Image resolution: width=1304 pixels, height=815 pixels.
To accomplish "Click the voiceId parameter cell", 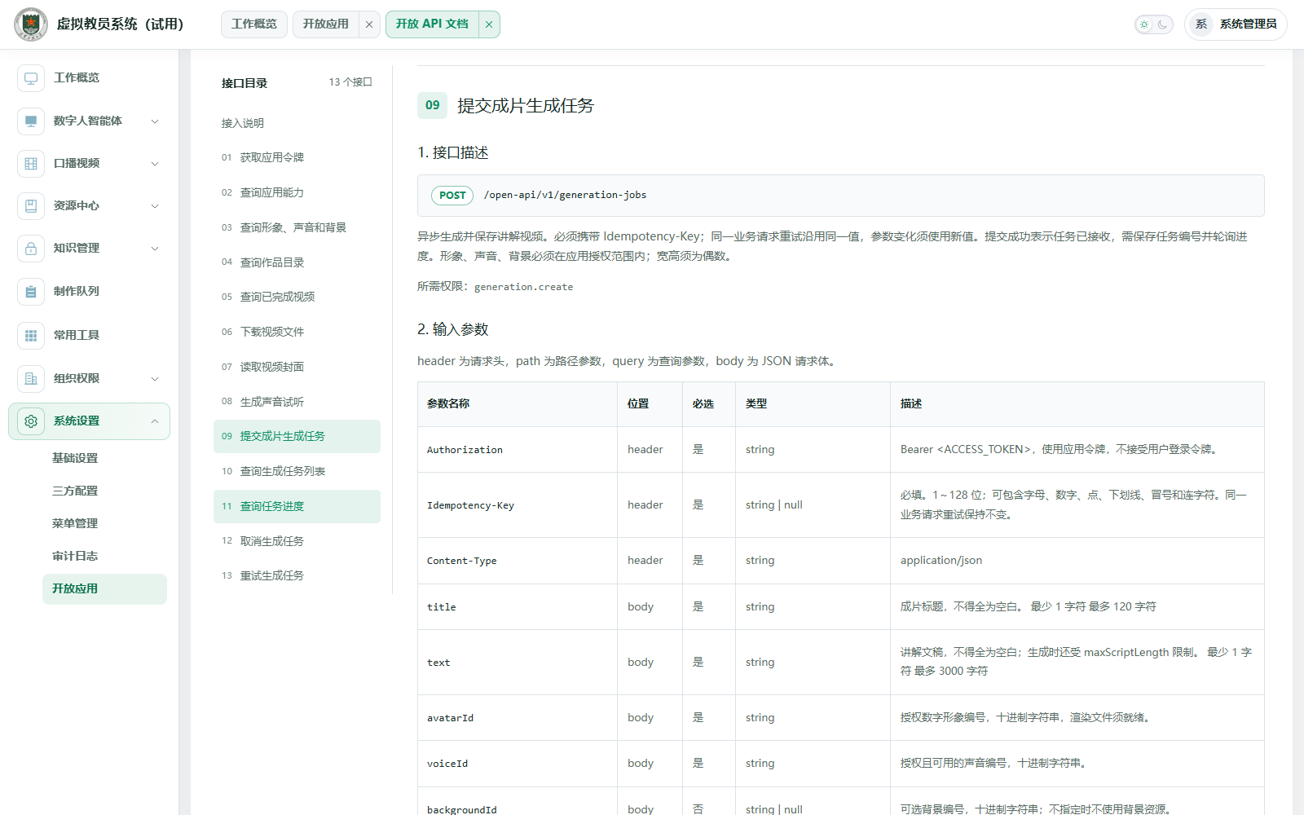I will pos(517,764).
